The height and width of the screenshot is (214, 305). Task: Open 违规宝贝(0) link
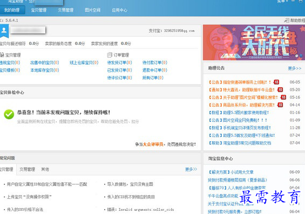coord(10,63)
